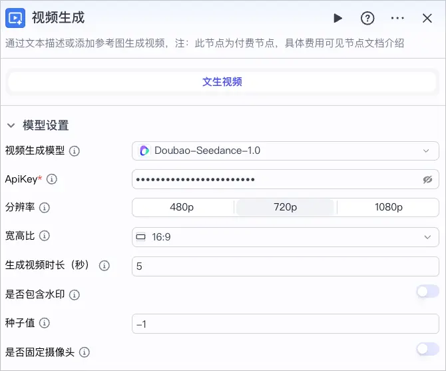The height and width of the screenshot is (371, 446).
Task: Select 1080p resolution
Action: coord(389,207)
